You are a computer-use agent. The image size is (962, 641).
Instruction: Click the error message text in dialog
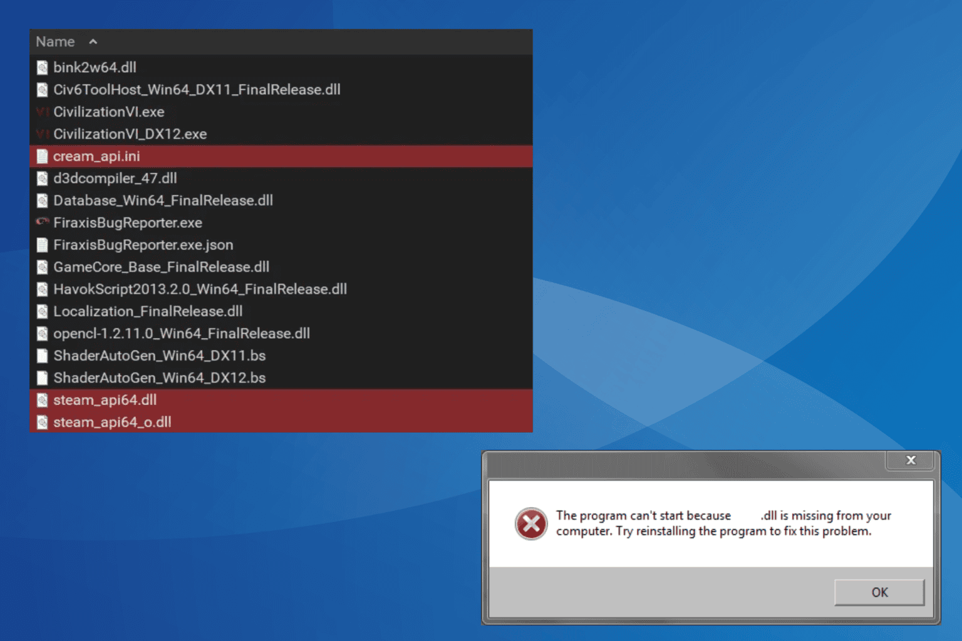click(x=723, y=523)
